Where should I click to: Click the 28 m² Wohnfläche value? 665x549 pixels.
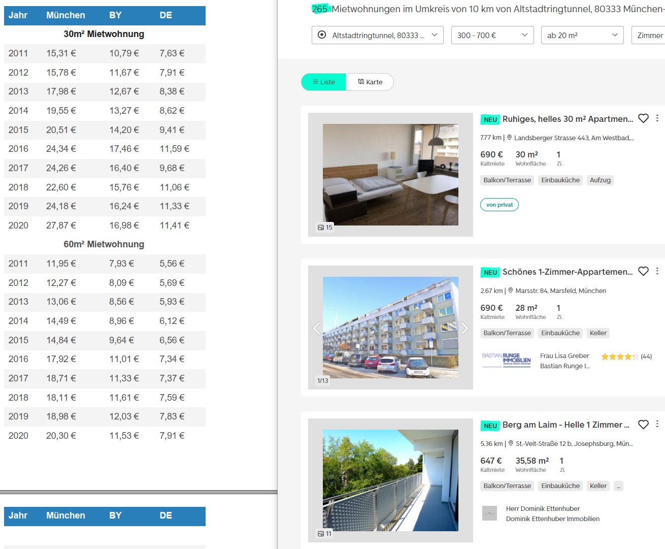click(x=526, y=308)
